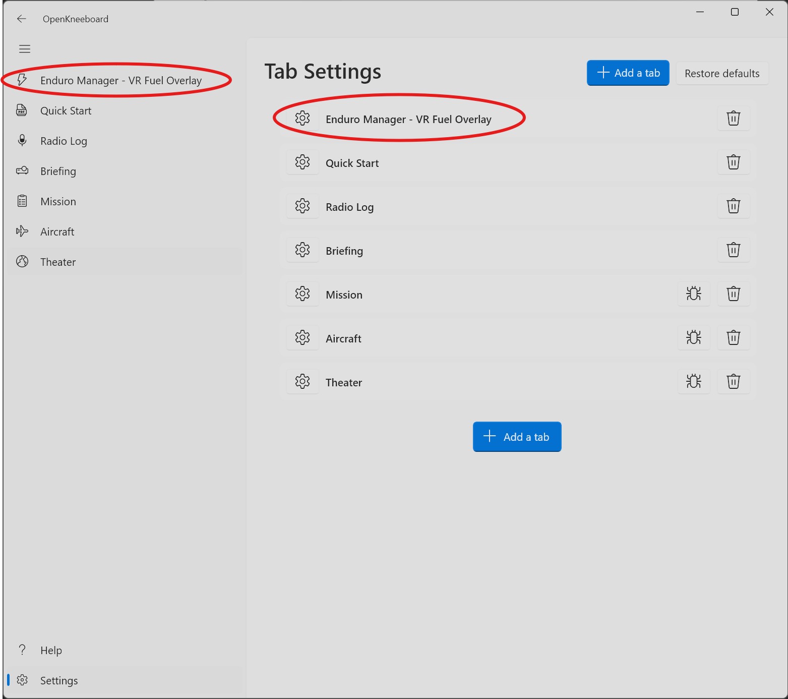This screenshot has width=788, height=699.
Task: Click Enduro Manager text in tab list
Action: 408,120
